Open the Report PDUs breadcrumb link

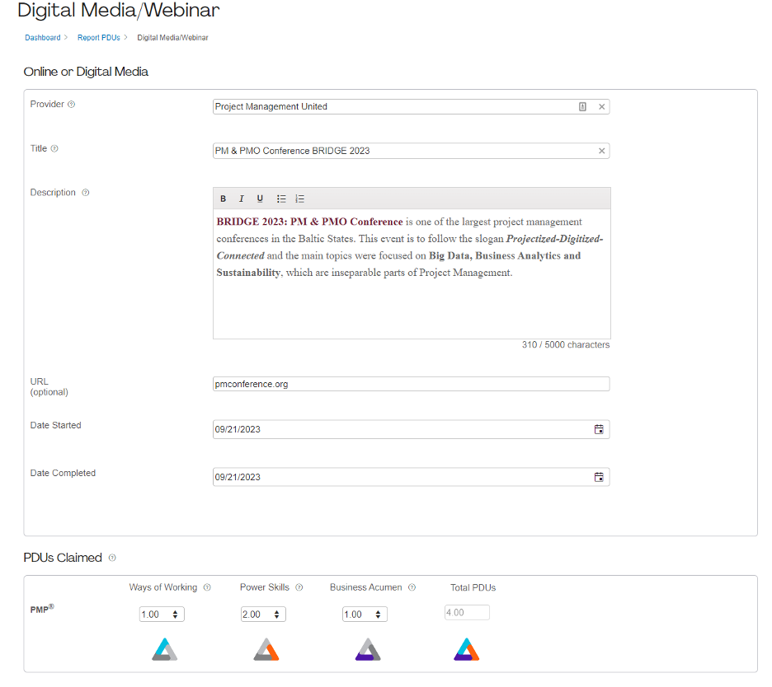coord(98,37)
